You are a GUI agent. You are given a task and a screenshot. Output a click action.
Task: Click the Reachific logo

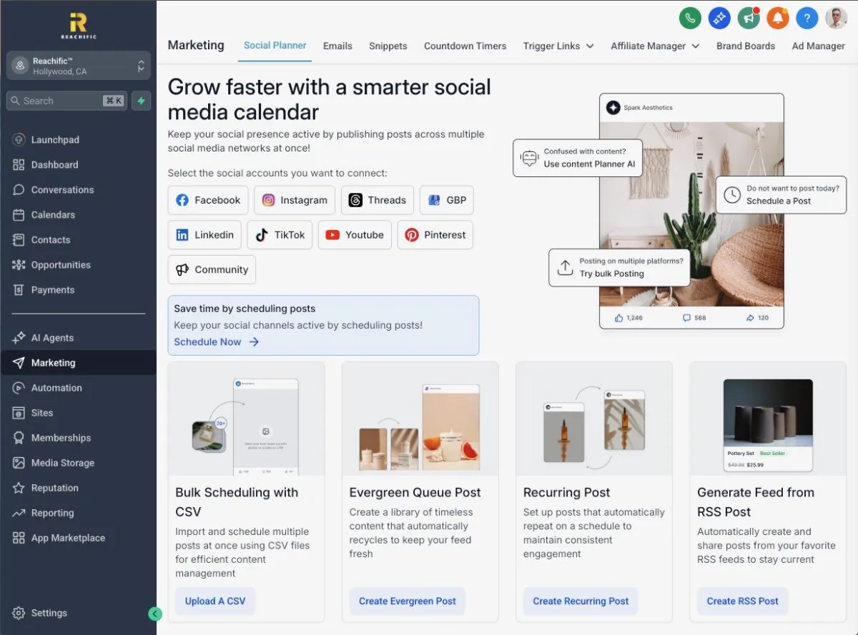78,26
